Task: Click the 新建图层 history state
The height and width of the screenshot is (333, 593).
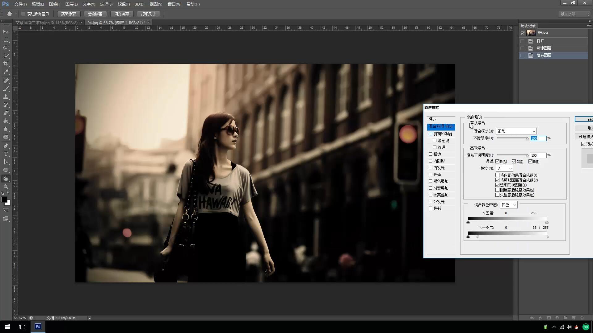Action: click(x=544, y=48)
